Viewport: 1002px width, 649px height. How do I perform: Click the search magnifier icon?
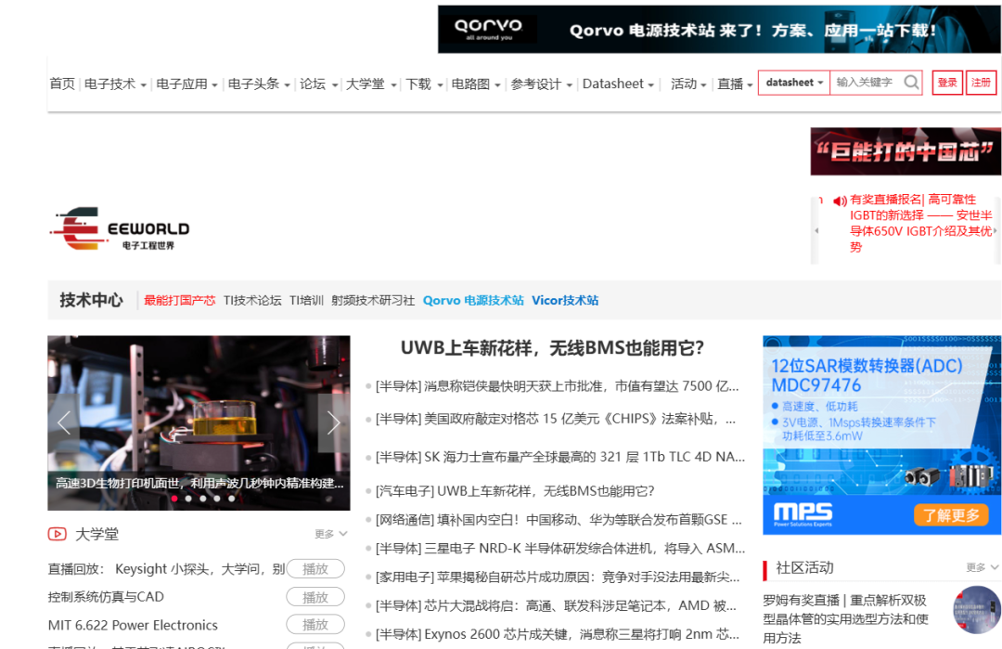click(911, 83)
